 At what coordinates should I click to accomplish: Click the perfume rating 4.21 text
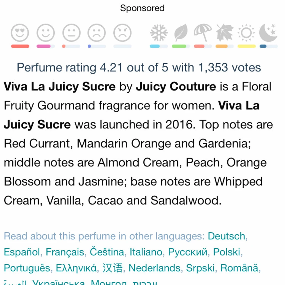pos(139,68)
